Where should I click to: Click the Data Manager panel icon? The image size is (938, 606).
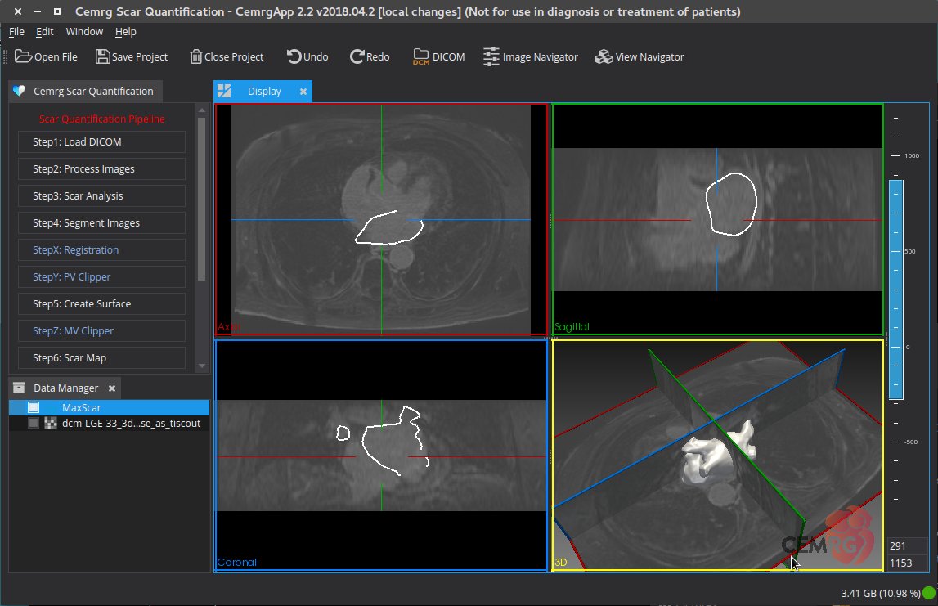point(19,388)
